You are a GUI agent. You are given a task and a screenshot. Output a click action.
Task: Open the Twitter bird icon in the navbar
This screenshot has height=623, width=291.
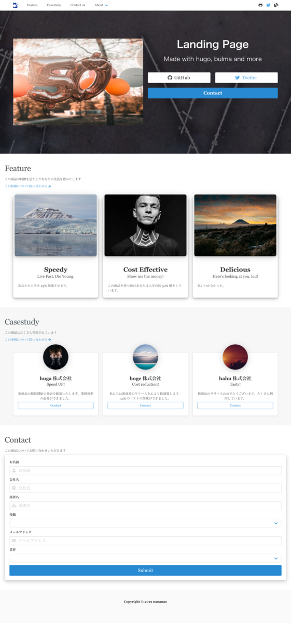tap(268, 5)
